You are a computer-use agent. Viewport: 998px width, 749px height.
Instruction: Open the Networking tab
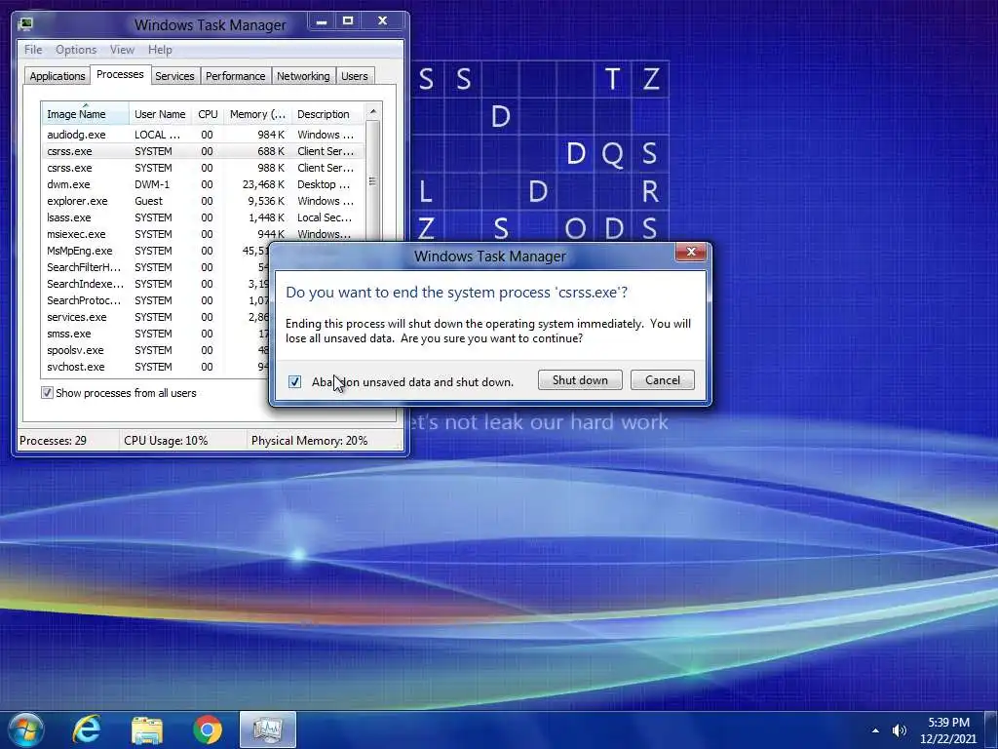(303, 76)
